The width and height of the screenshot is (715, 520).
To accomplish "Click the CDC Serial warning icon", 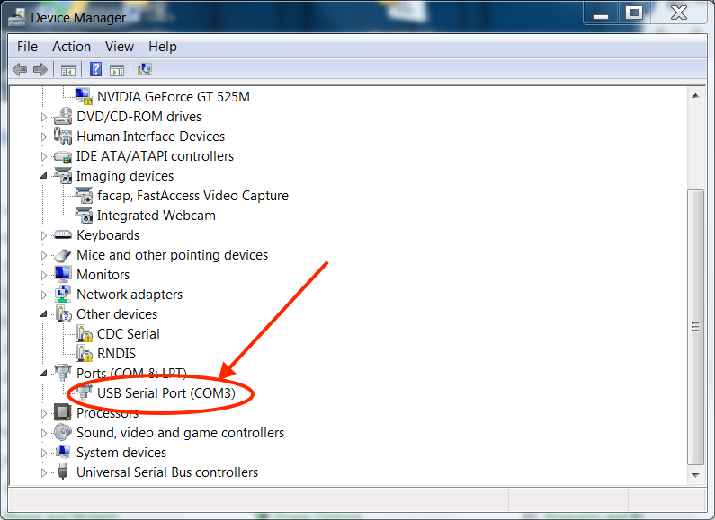I will point(84,334).
